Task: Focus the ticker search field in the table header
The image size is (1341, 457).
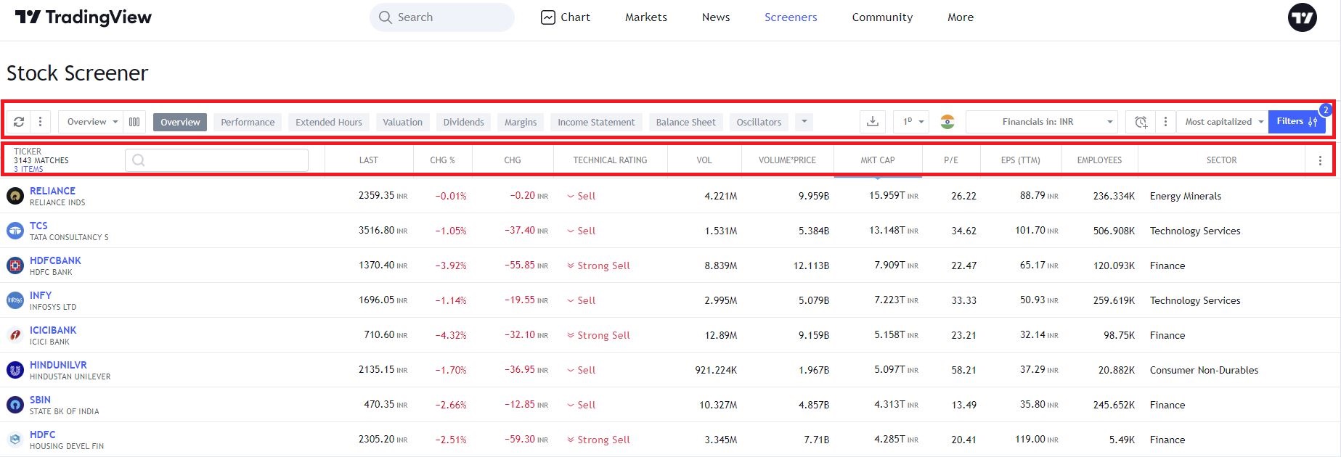Action: [x=216, y=160]
